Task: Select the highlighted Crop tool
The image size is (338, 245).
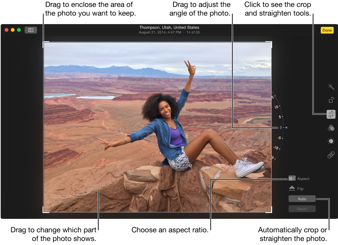Action: point(331,114)
